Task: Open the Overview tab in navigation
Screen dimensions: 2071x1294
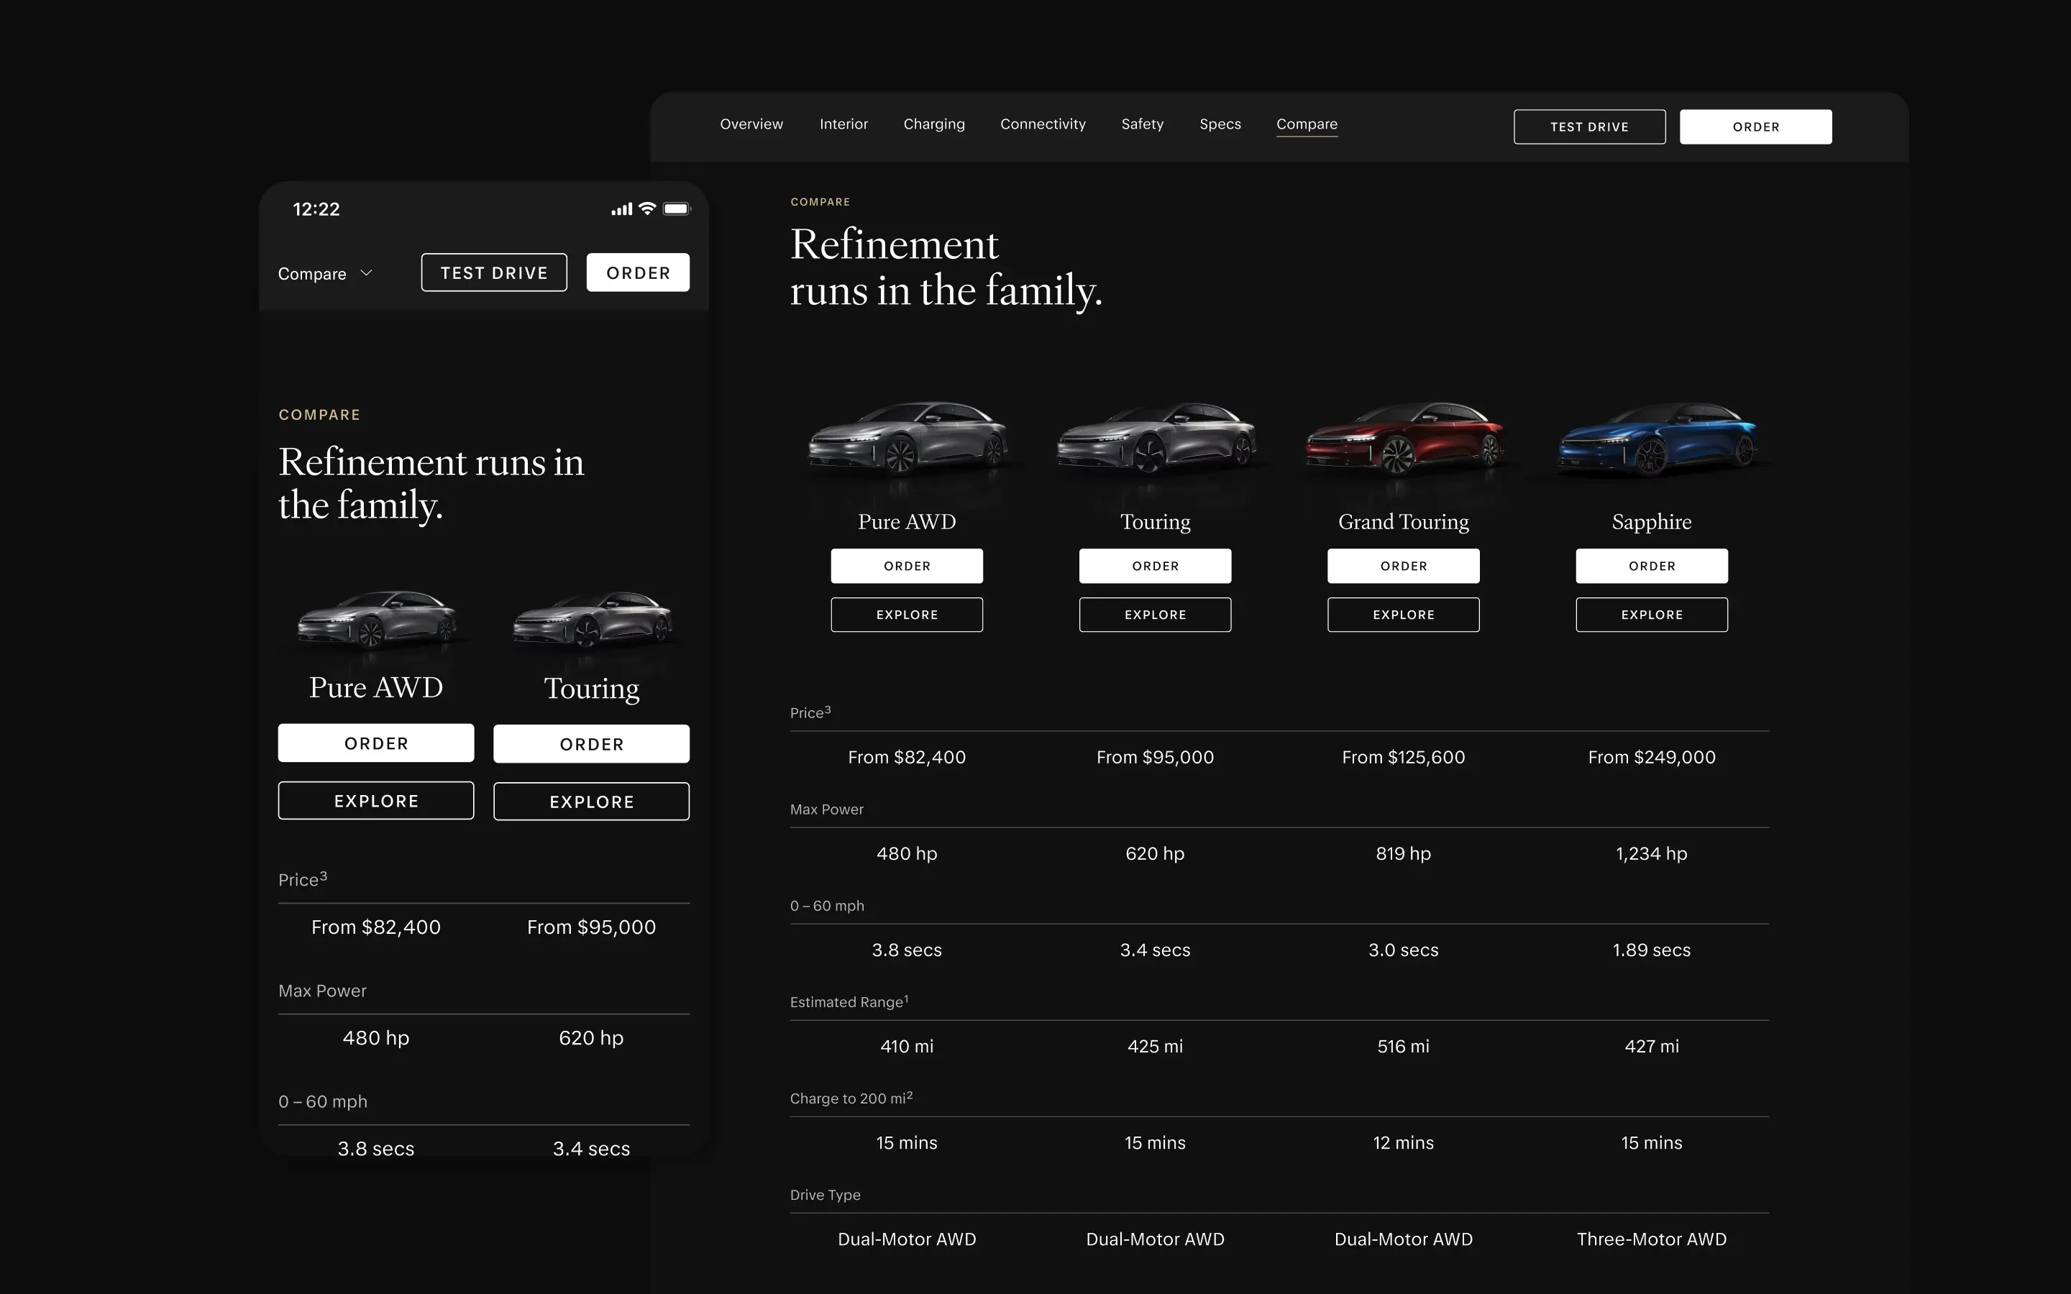Action: click(x=751, y=124)
